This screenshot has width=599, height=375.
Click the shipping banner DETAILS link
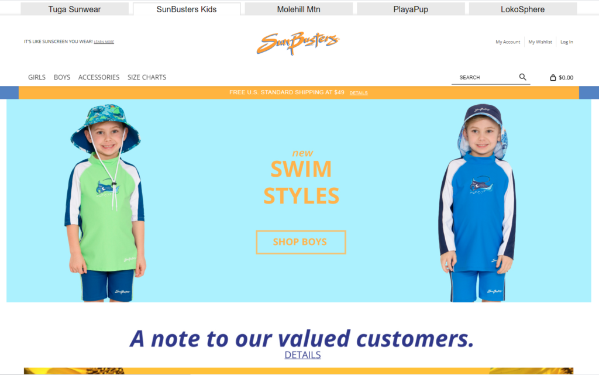pyautogui.click(x=359, y=93)
